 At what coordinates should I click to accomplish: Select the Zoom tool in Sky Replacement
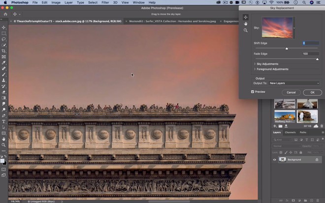pos(246,30)
